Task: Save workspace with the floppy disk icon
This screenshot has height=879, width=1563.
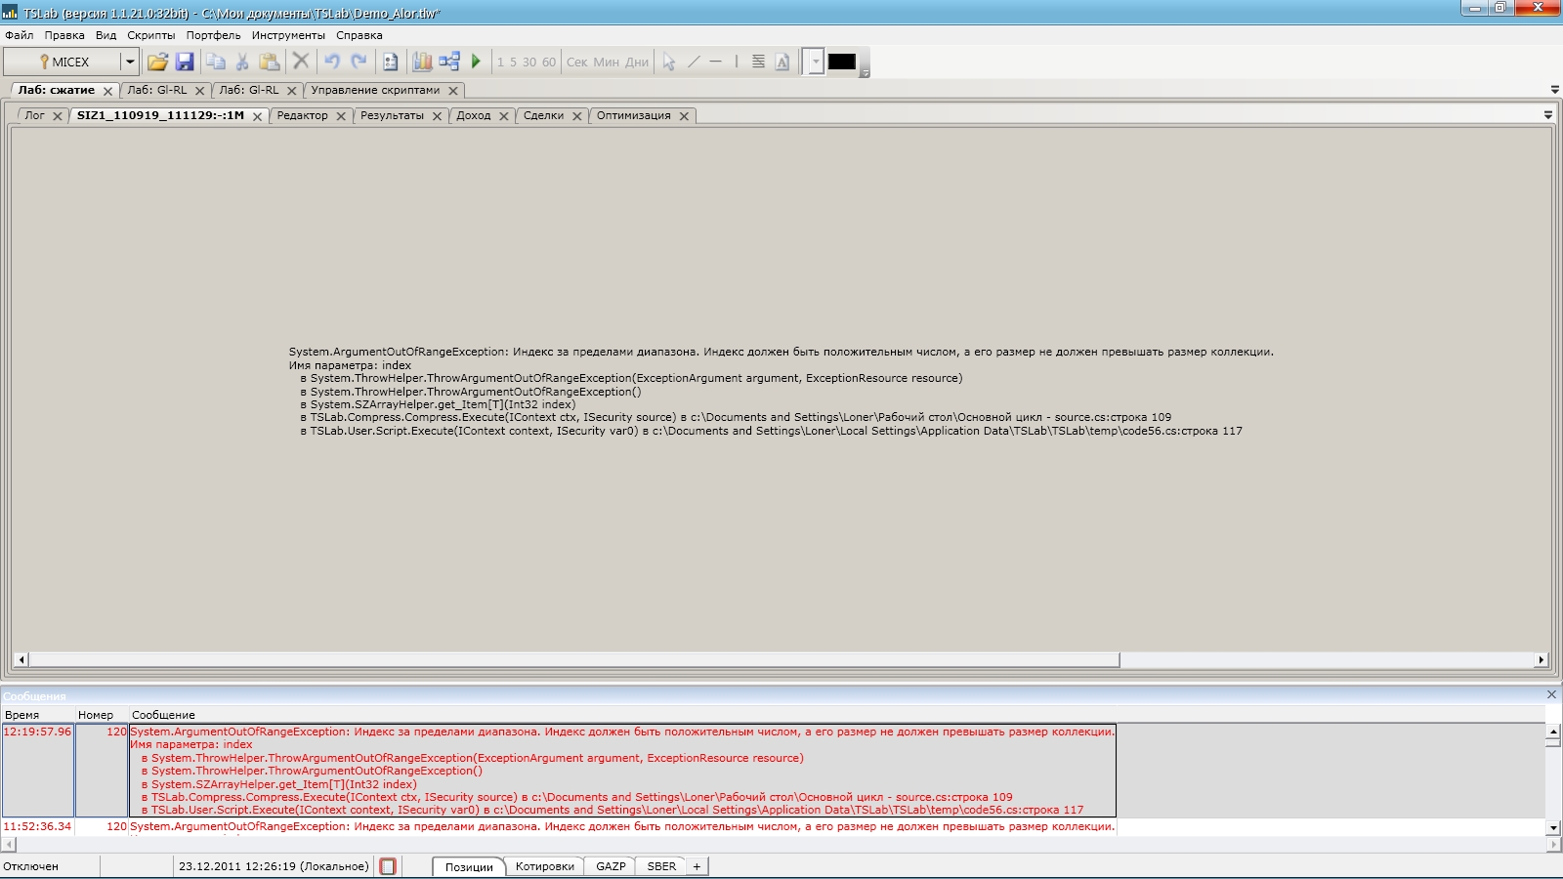Action: pos(185,62)
